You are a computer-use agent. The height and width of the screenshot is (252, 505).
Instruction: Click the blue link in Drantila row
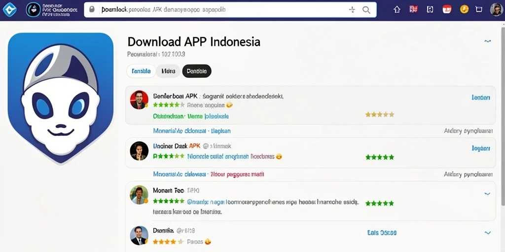click(x=382, y=232)
